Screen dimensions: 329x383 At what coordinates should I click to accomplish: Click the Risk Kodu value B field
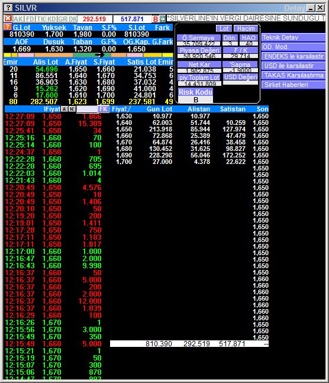195,99
